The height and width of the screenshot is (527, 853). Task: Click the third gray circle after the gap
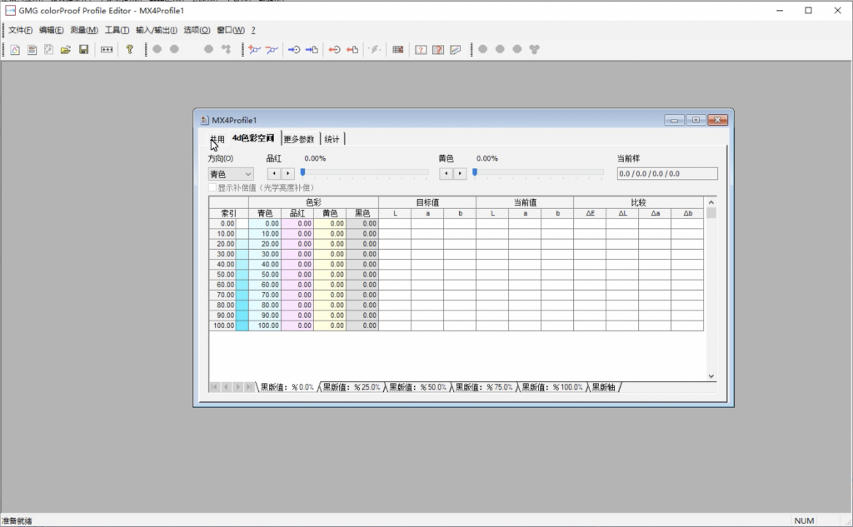[x=208, y=49]
